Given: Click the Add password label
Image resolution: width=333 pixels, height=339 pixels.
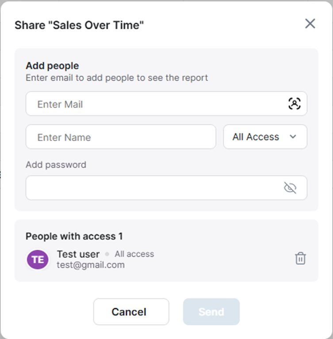Looking at the screenshot, I should [56, 165].
